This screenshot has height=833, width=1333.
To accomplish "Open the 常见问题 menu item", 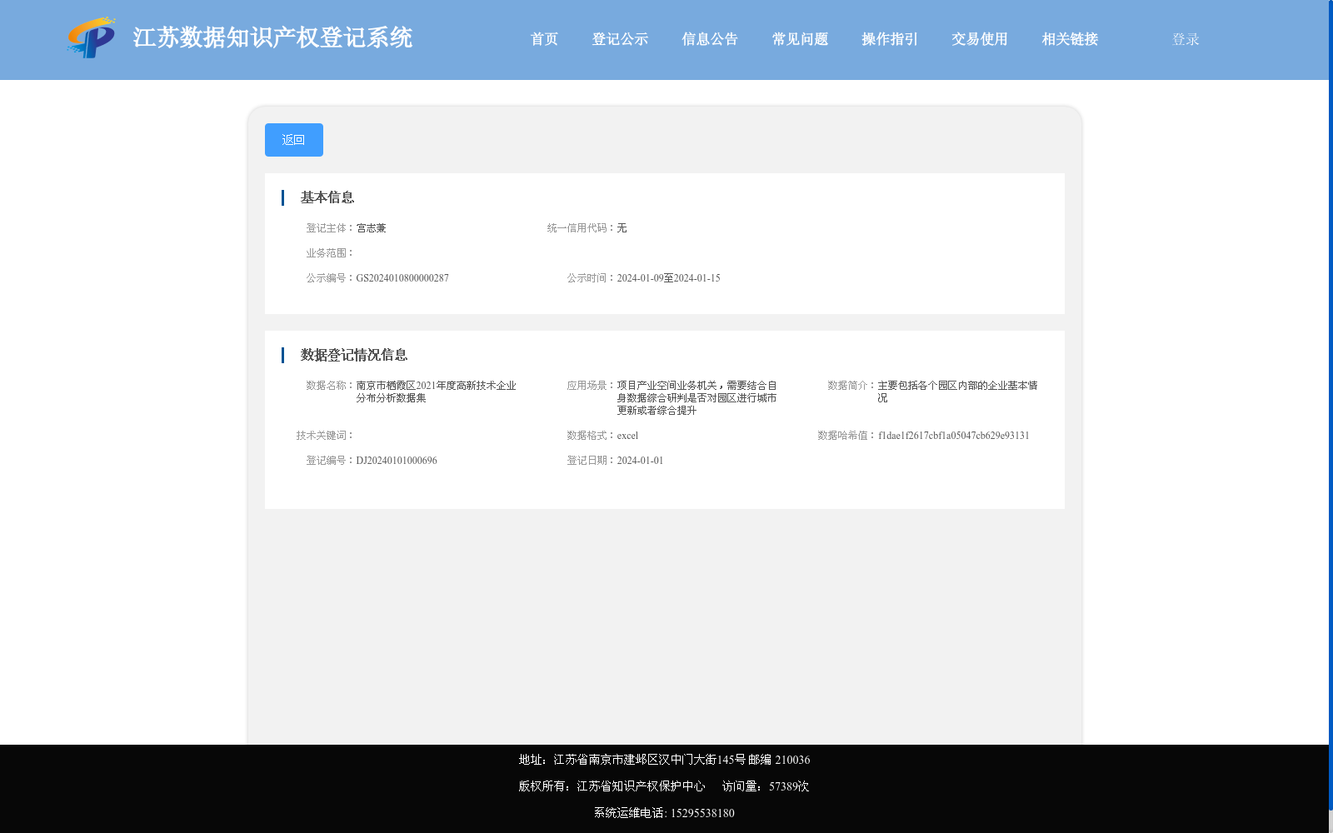I will pyautogui.click(x=800, y=39).
